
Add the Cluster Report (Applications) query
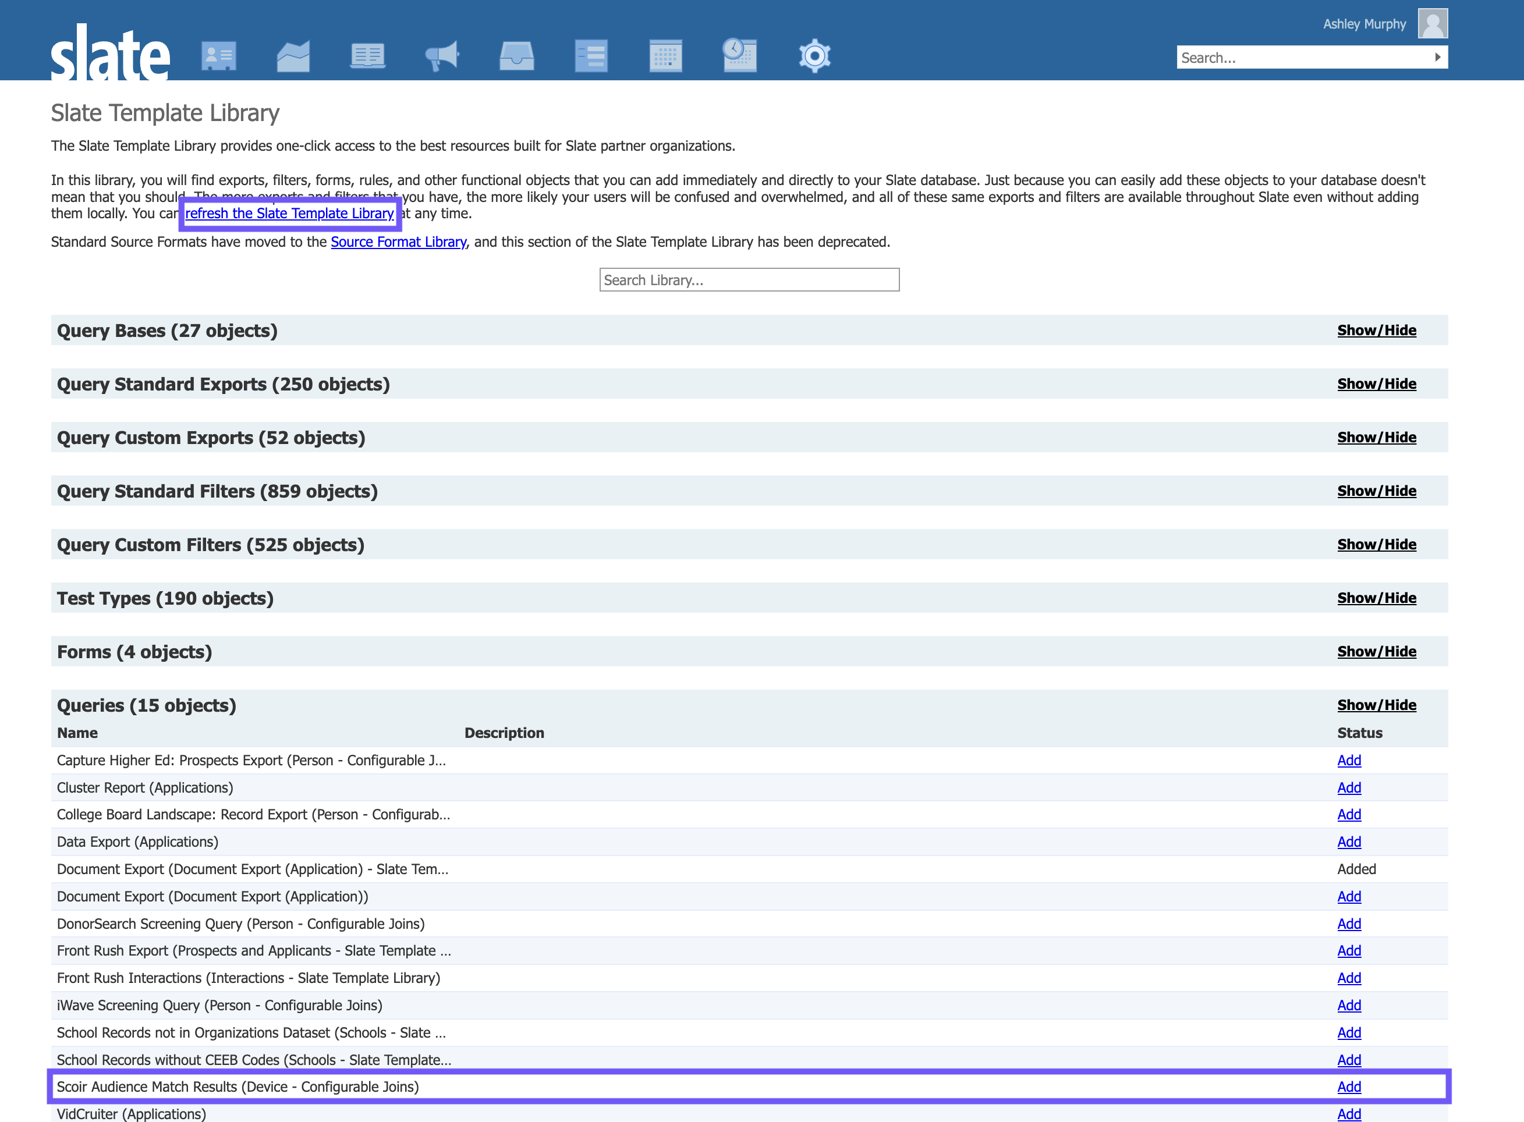(x=1349, y=788)
